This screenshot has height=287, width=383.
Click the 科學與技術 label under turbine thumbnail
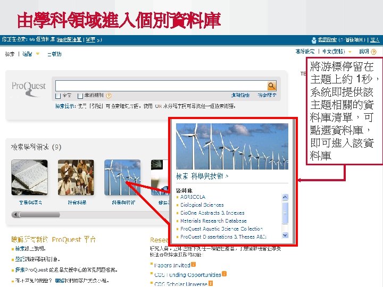tap(123, 202)
